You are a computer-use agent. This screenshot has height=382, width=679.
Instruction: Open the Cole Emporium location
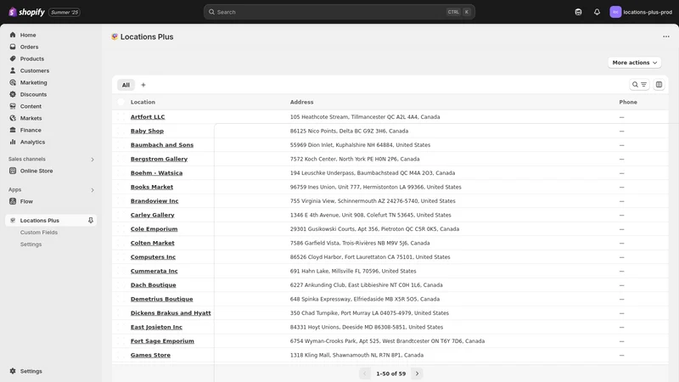tap(154, 229)
